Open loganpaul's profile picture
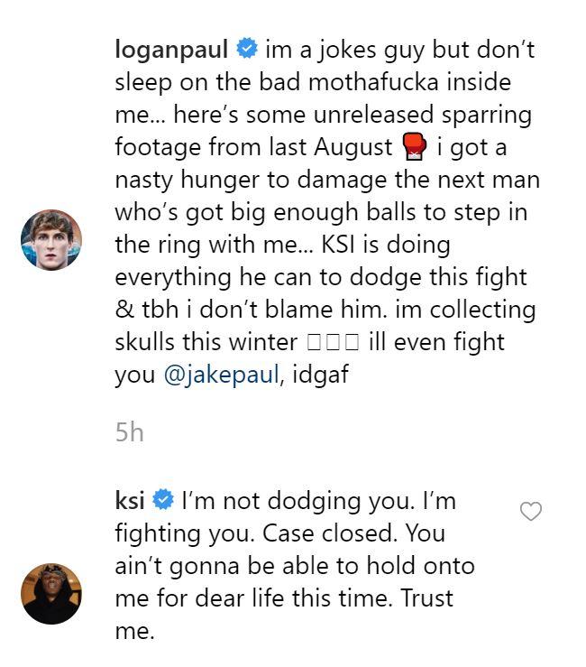The width and height of the screenshot is (586, 667). [x=51, y=239]
